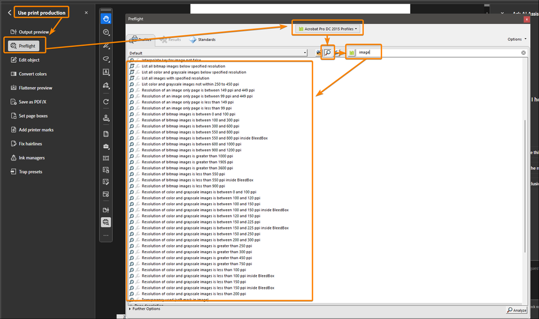Click the film strip tool icon
539x319 pixels.
click(106, 158)
